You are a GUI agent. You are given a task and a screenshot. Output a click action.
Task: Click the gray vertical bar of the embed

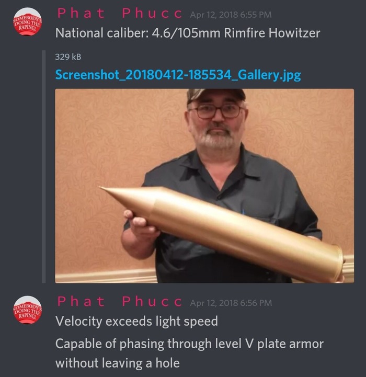pyautogui.click(x=43, y=167)
